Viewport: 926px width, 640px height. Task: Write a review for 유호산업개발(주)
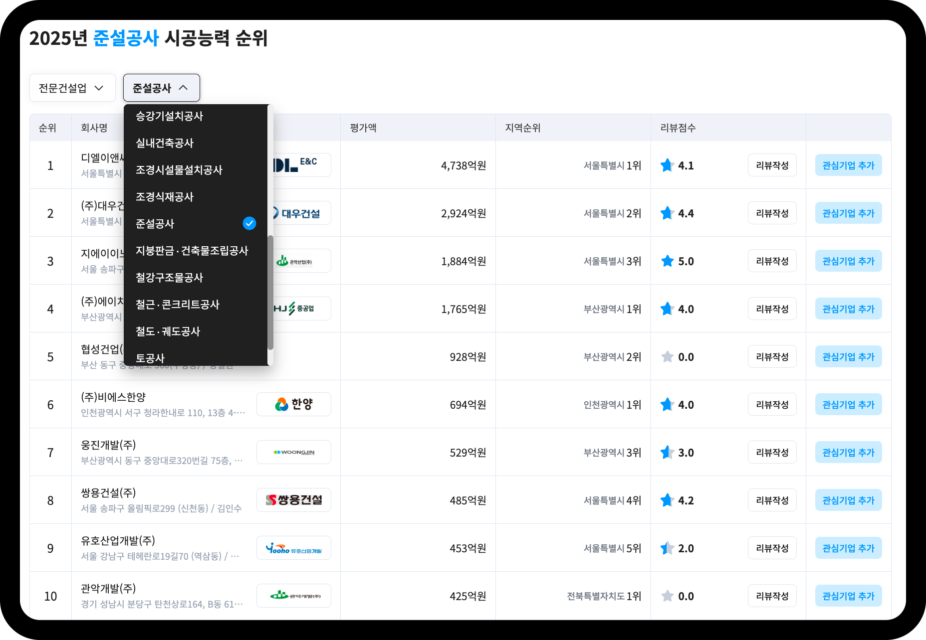click(772, 548)
